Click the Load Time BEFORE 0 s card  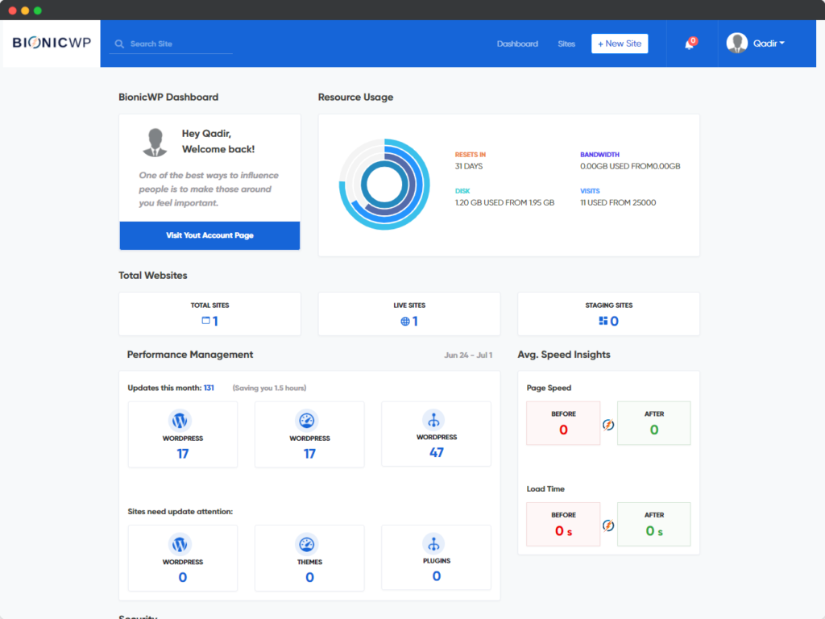click(x=563, y=524)
